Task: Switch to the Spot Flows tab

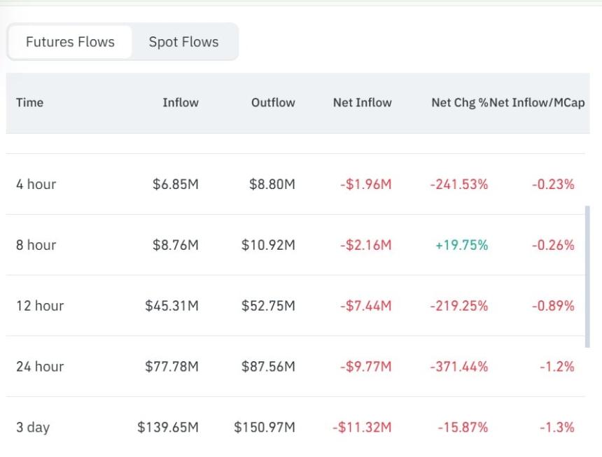Action: 183,42
